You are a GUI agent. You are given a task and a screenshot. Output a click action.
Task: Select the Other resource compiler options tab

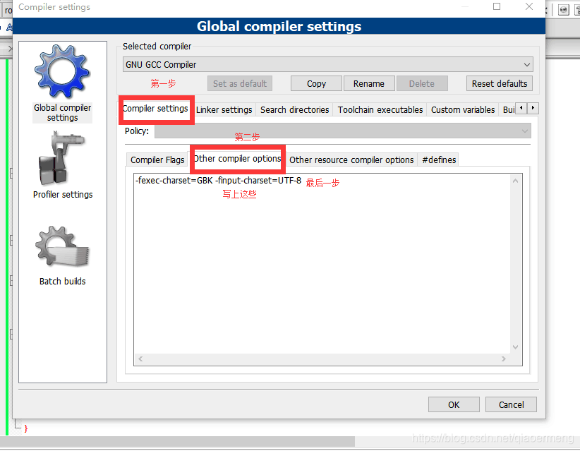(x=351, y=160)
